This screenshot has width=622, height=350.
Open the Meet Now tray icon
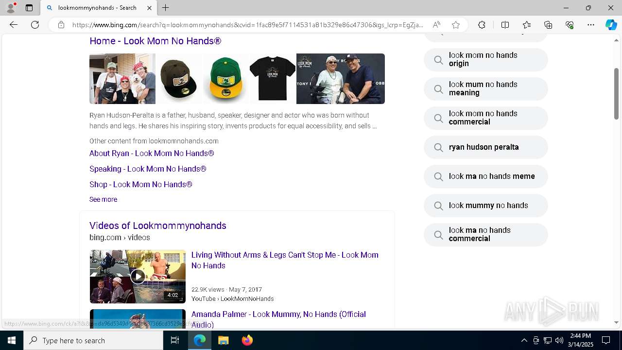point(536,340)
